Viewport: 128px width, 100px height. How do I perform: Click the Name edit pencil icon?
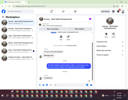[68, 37]
